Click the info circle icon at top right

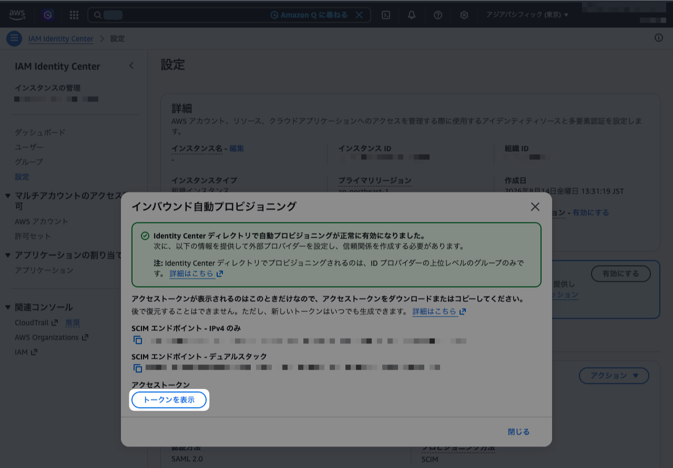click(659, 38)
